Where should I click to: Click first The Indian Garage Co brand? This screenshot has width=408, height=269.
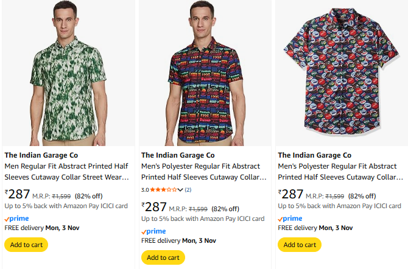pyautogui.click(x=41, y=155)
